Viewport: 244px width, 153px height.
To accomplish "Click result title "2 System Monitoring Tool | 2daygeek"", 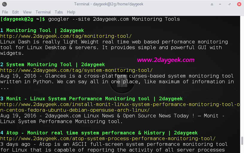I will [x=52, y=65].
